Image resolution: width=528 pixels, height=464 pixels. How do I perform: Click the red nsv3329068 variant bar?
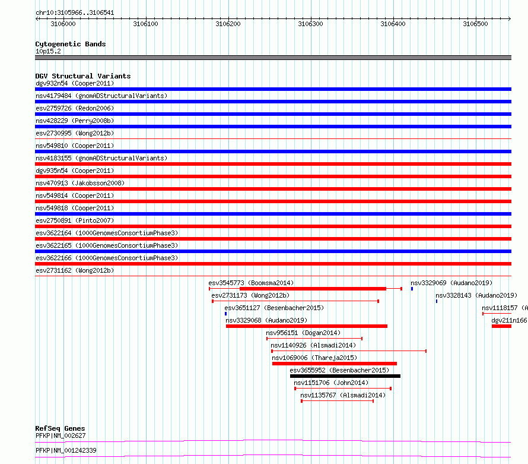coord(307,326)
